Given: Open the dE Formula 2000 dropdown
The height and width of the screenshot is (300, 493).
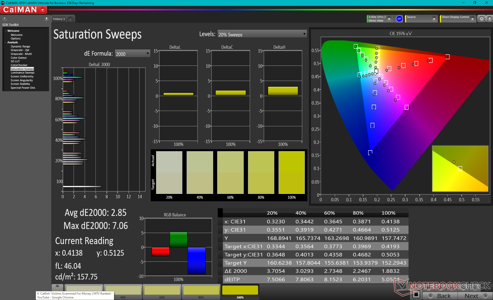Looking at the screenshot, I should click(x=132, y=54).
